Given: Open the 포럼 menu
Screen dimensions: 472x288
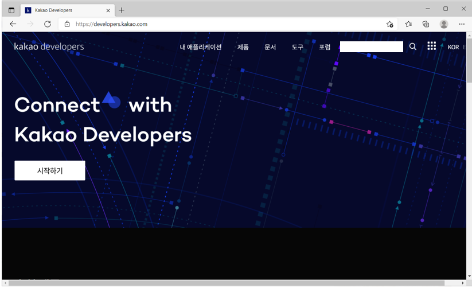Looking at the screenshot, I should pyautogui.click(x=325, y=47).
